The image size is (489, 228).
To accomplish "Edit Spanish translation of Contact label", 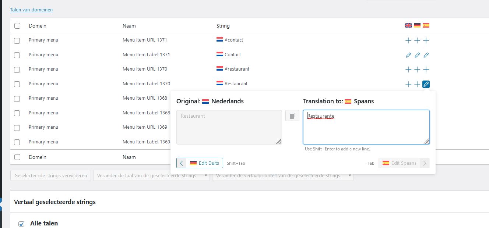I will [426, 55].
